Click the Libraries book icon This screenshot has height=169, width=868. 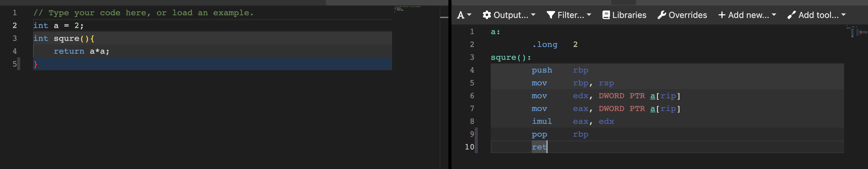[x=606, y=15]
